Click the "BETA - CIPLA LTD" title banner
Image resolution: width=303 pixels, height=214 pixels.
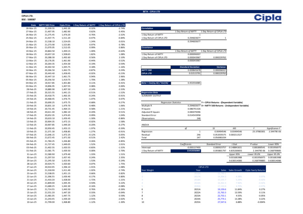coord(151,11)
